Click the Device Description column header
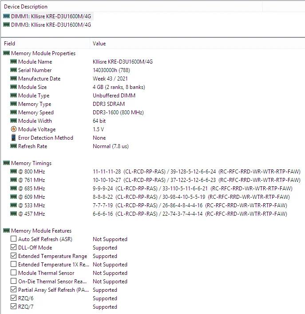Viewport: 305px width, 314px height. [x=132, y=7]
